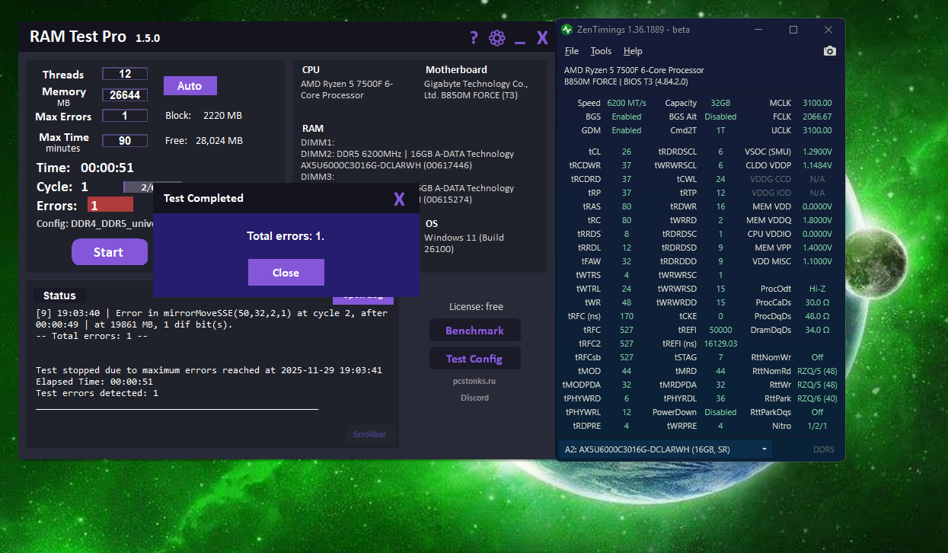
Task: Click the Max Time minutes input field
Action: click(125, 140)
